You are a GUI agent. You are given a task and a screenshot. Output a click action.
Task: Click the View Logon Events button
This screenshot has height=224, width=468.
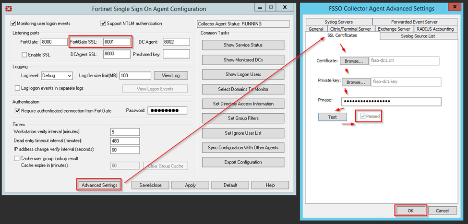155,89
